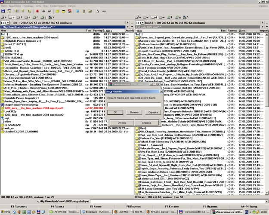
Task: Switch to brief file list view icon
Action: click(17, 11)
